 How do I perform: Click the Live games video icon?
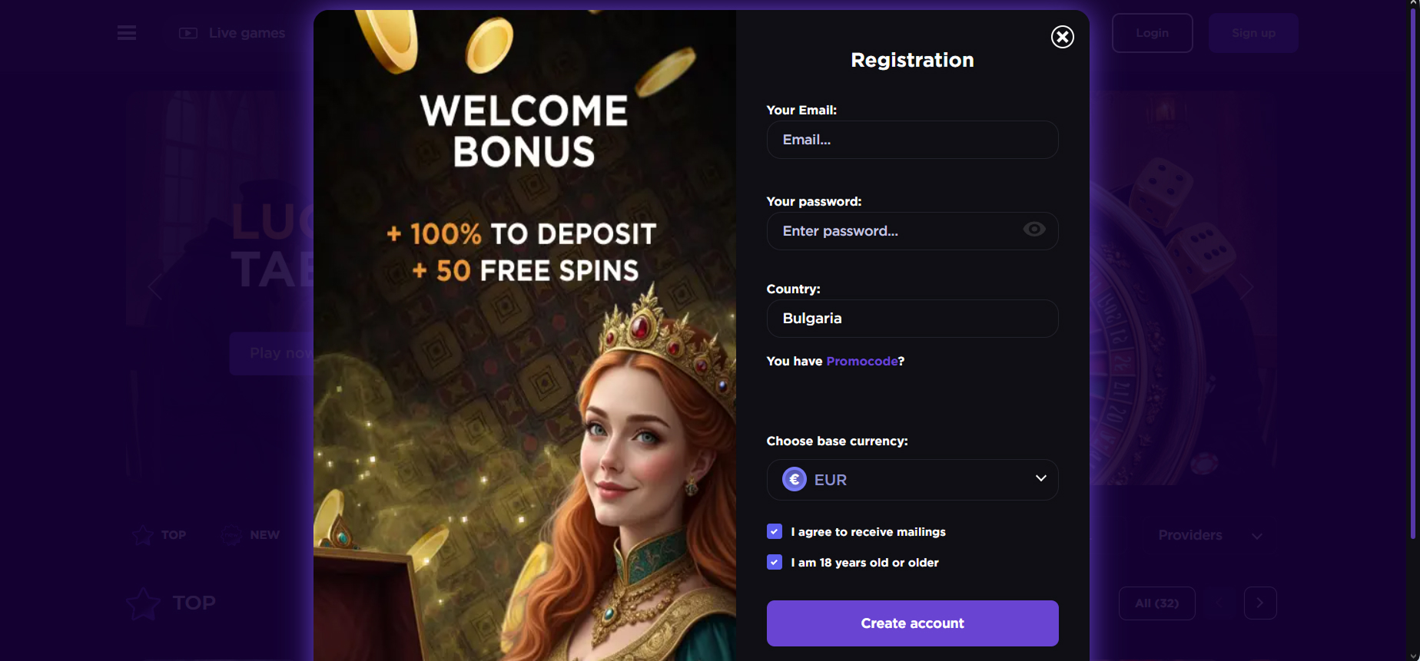(x=188, y=33)
